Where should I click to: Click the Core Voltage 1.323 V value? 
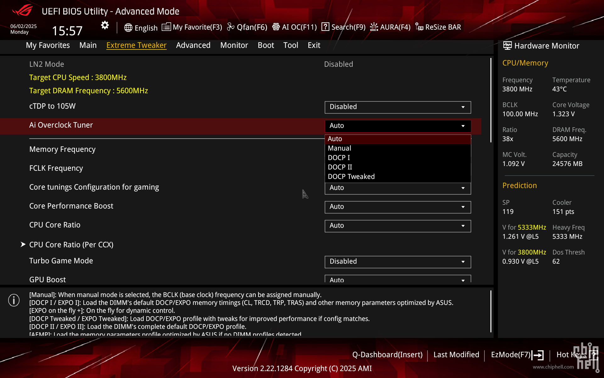click(x=563, y=114)
